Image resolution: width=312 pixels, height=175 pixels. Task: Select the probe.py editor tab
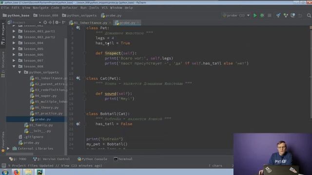click(x=127, y=23)
